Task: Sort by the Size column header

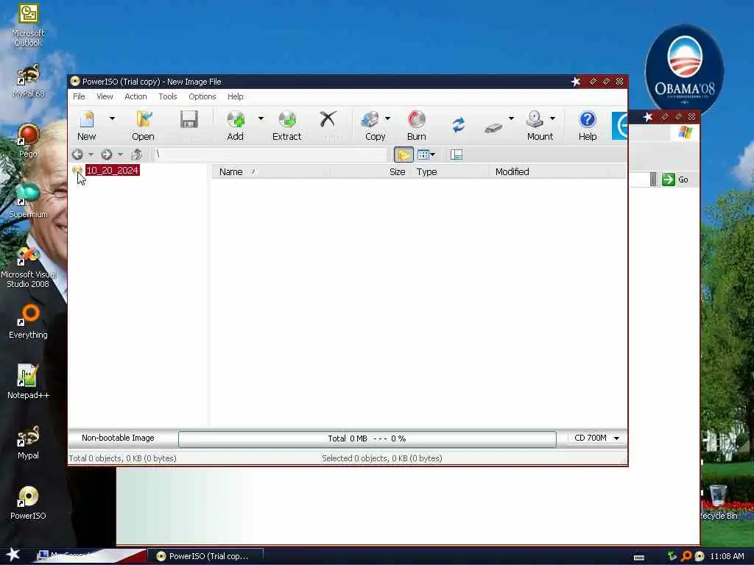Action: pyautogui.click(x=370, y=171)
